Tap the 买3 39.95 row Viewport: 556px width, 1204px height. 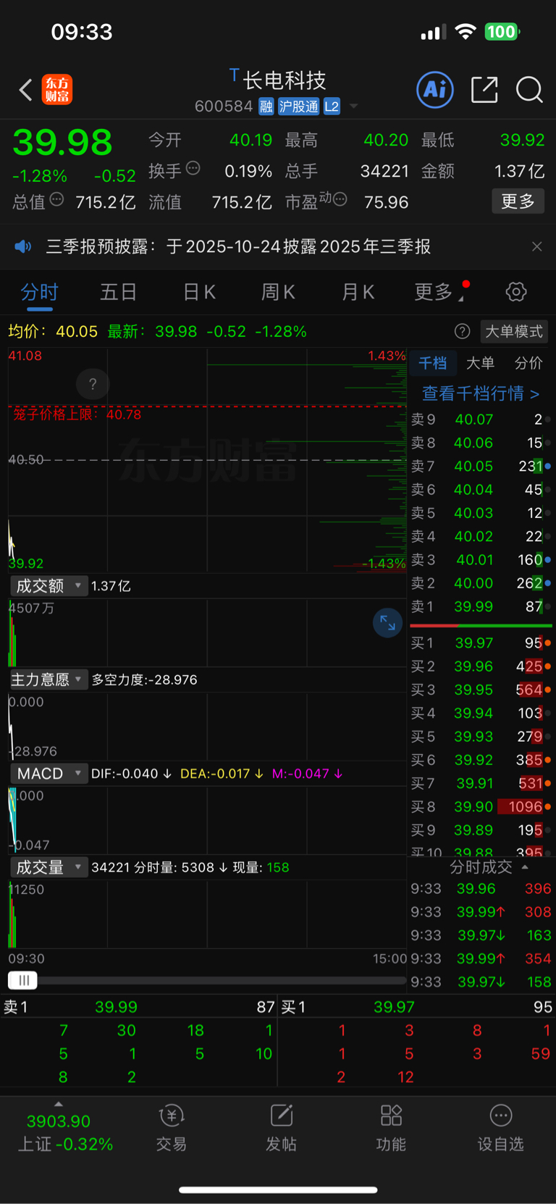tap(481, 690)
